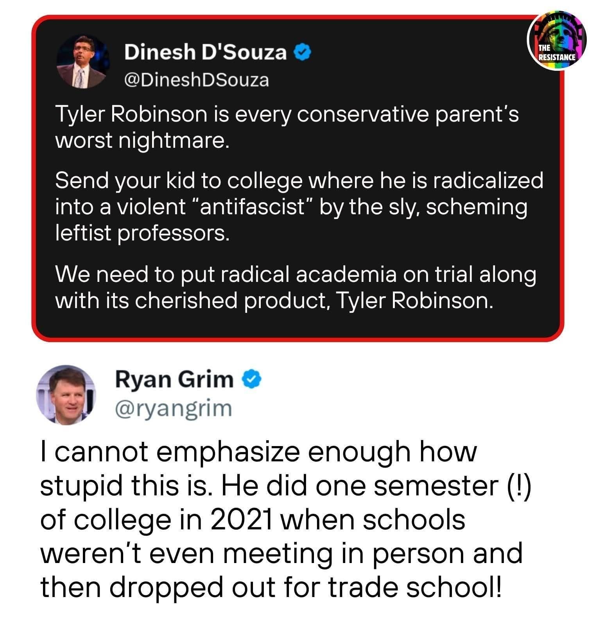This screenshot has height=642, width=604.
Task: Click the quoted word "antifascist"
Action: [253, 207]
